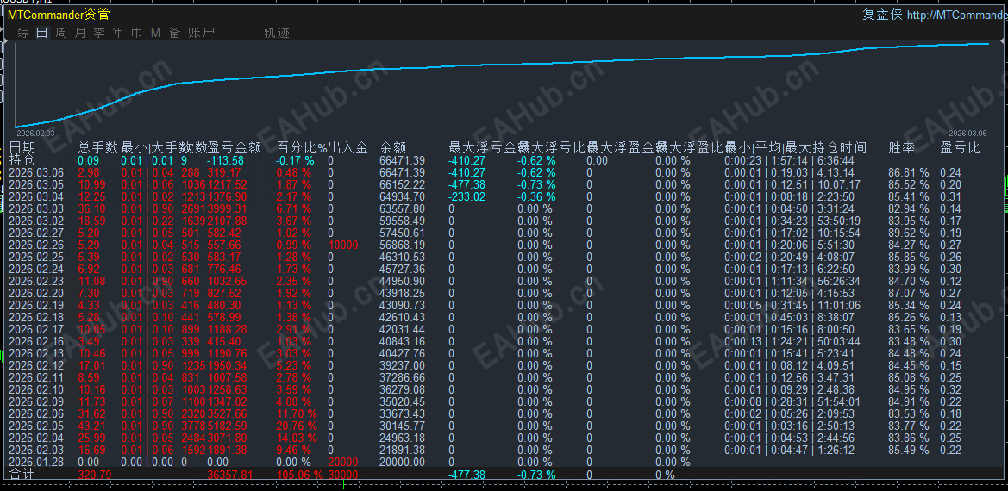Select the 2026.03.05 date row
Screen dimensions: 1008x491
(504, 184)
